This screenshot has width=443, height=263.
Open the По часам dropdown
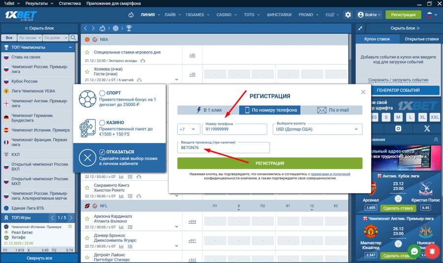30,37
